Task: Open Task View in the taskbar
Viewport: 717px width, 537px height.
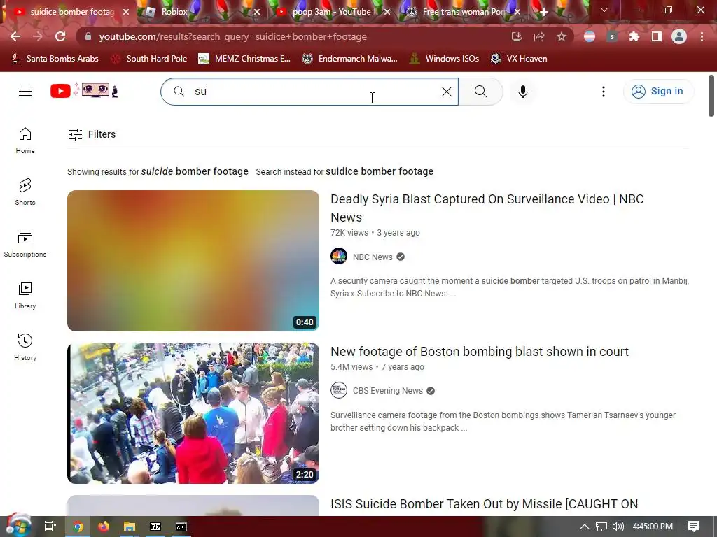Action: pyautogui.click(x=50, y=527)
